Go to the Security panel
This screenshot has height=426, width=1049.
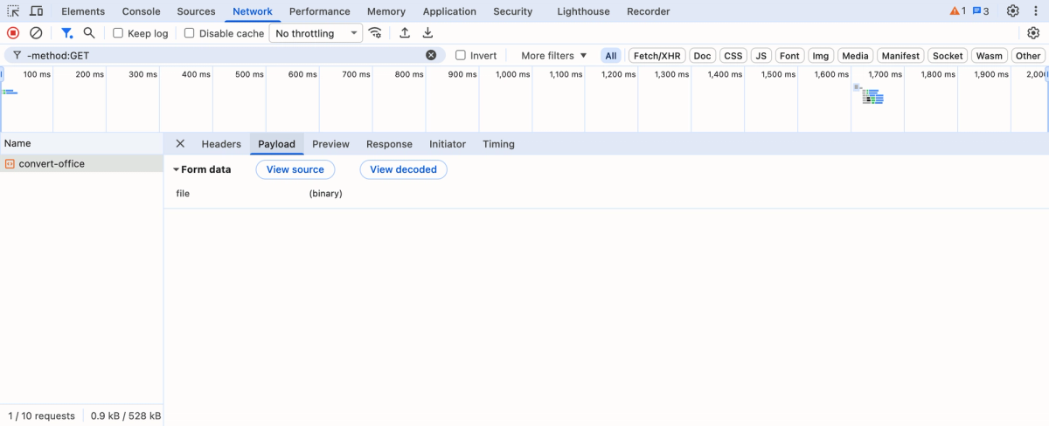(x=512, y=11)
